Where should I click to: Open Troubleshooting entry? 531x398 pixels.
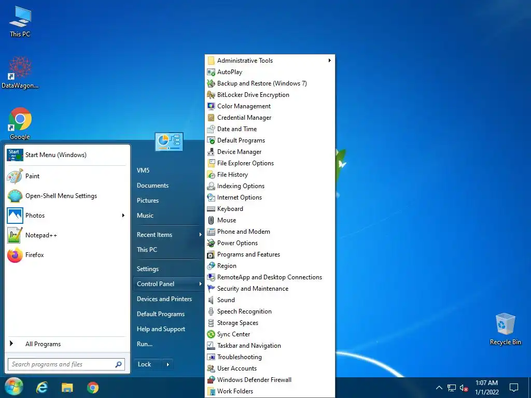click(x=270, y=357)
